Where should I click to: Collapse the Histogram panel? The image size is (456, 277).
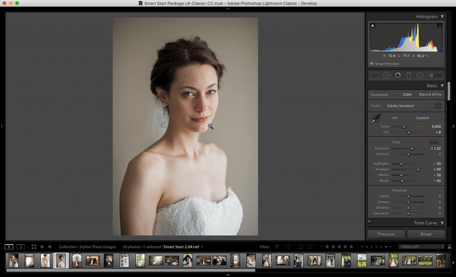point(442,17)
